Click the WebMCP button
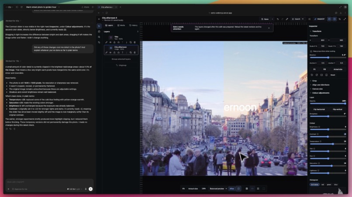The width and height of the screenshot is (352, 197). [x=319, y=19]
